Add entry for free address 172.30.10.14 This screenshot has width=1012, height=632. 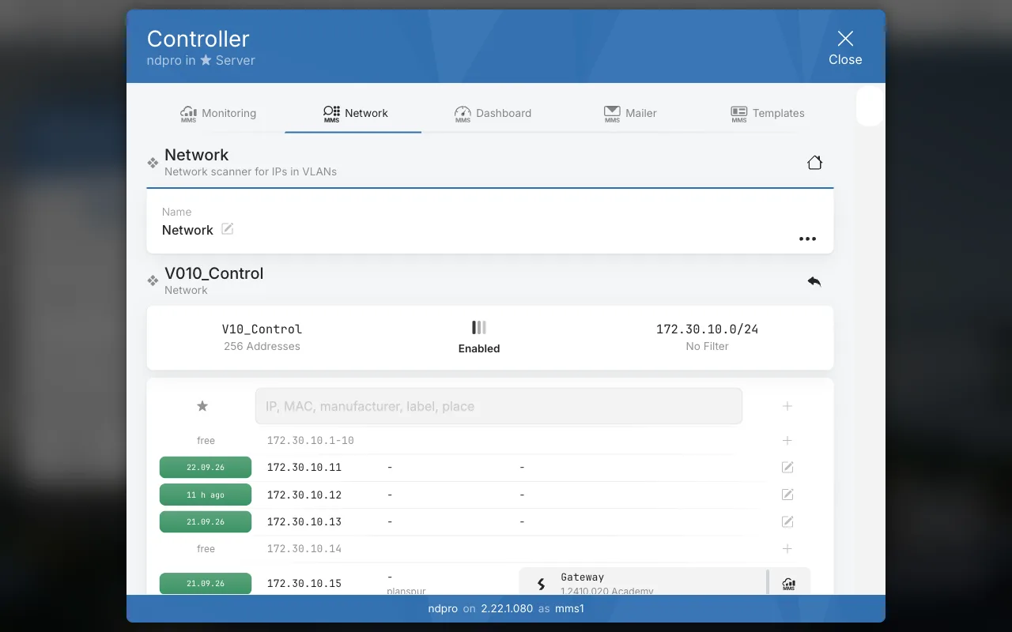click(x=787, y=549)
